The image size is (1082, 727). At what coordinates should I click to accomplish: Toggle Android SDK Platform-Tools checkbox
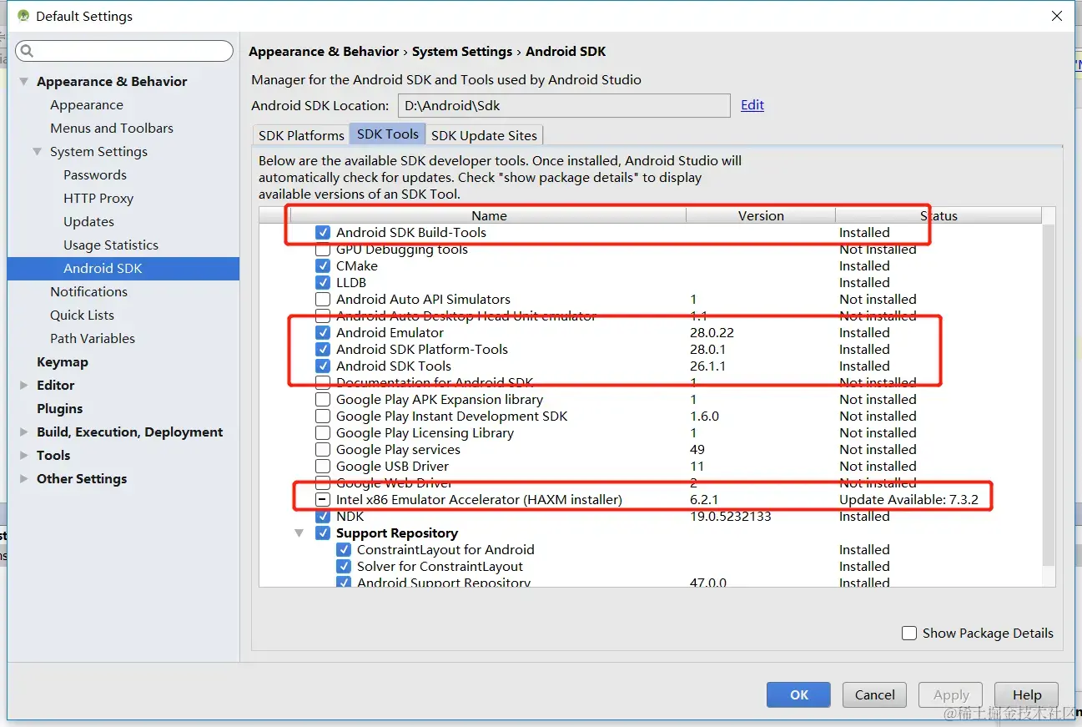pos(323,350)
